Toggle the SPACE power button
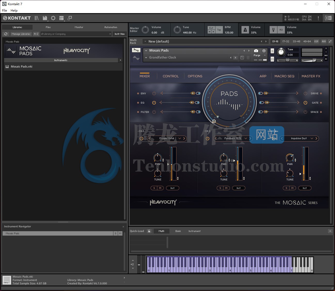The height and width of the screenshot is (291, 335). [x=305, y=112]
